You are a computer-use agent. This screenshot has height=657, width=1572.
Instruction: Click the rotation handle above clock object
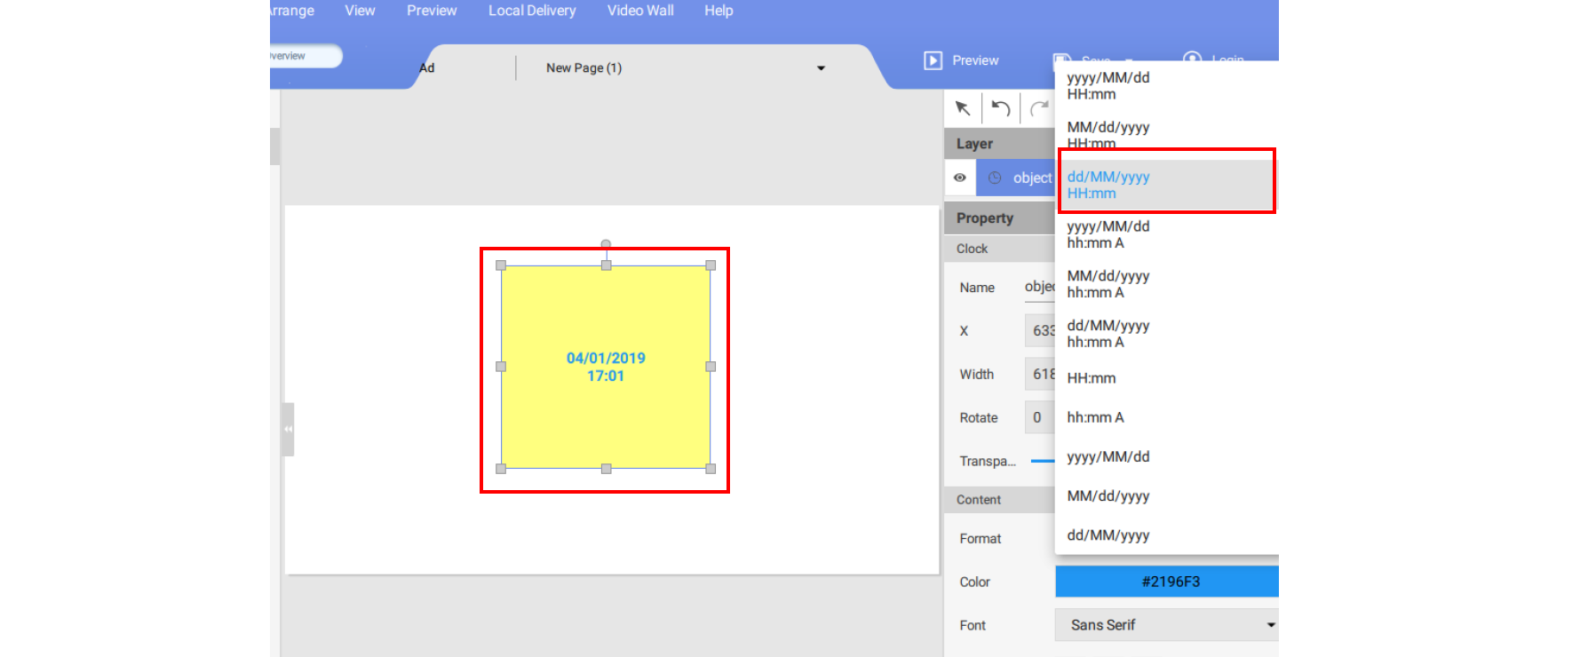coord(606,244)
